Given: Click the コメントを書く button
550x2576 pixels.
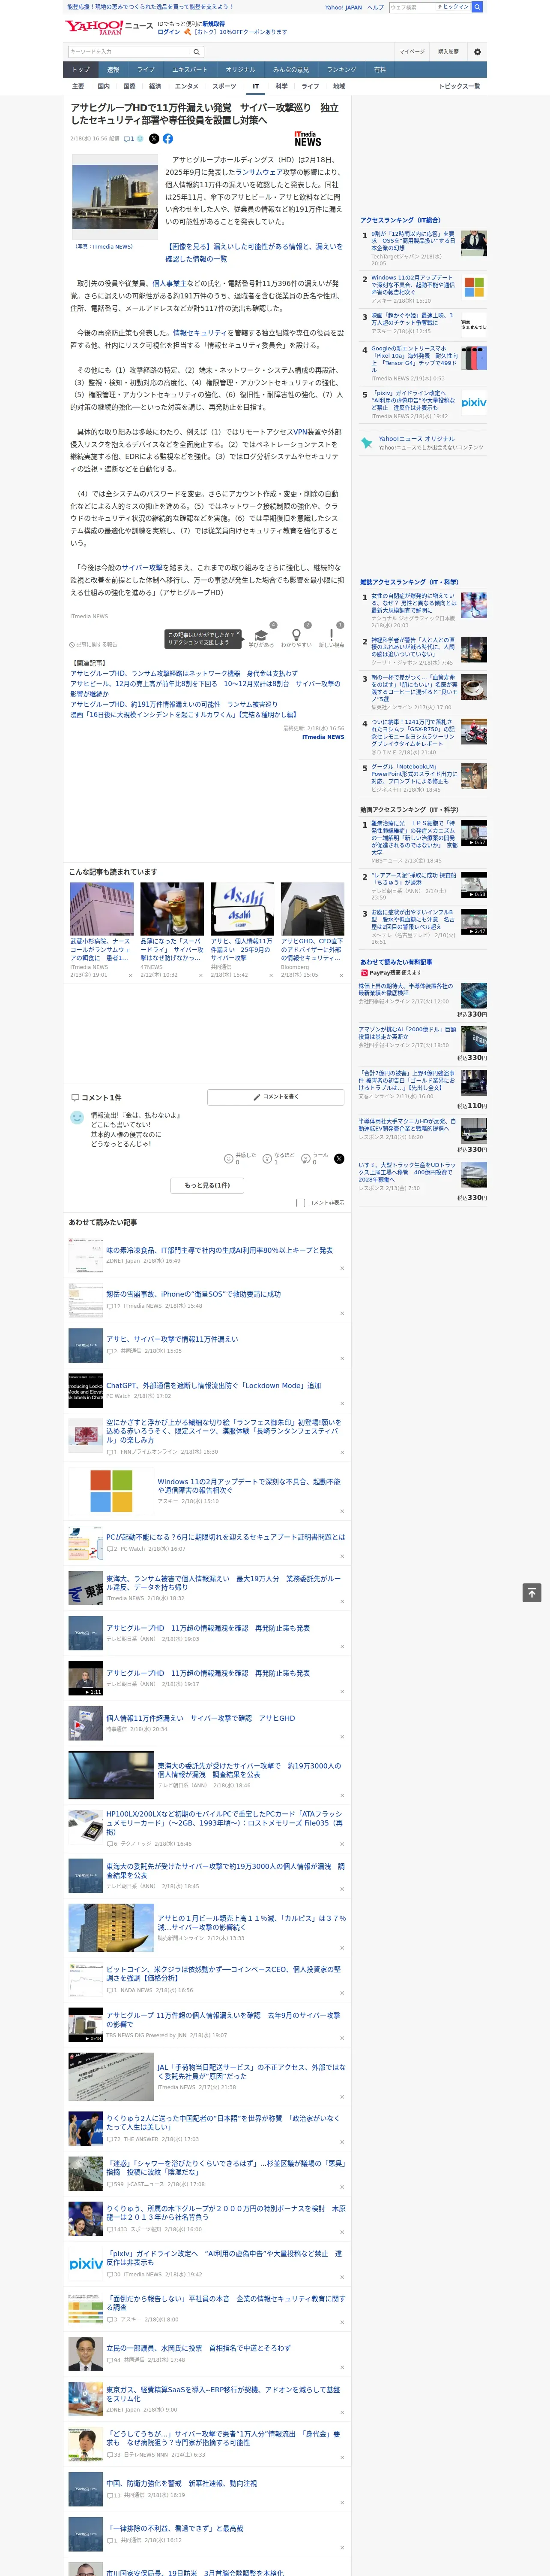Looking at the screenshot, I should coord(275,1097).
